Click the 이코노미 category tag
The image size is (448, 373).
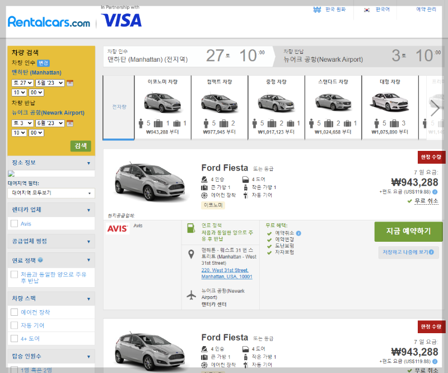click(213, 205)
